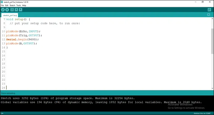Click the closing brace on line 14
Image resolution: width=214 pixels, height=115 pixels.
tap(7, 48)
